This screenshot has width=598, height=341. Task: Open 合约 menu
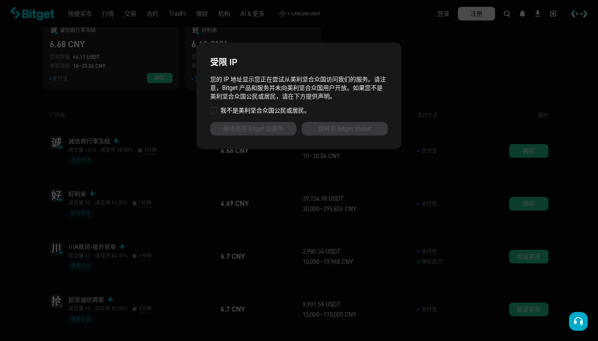152,14
